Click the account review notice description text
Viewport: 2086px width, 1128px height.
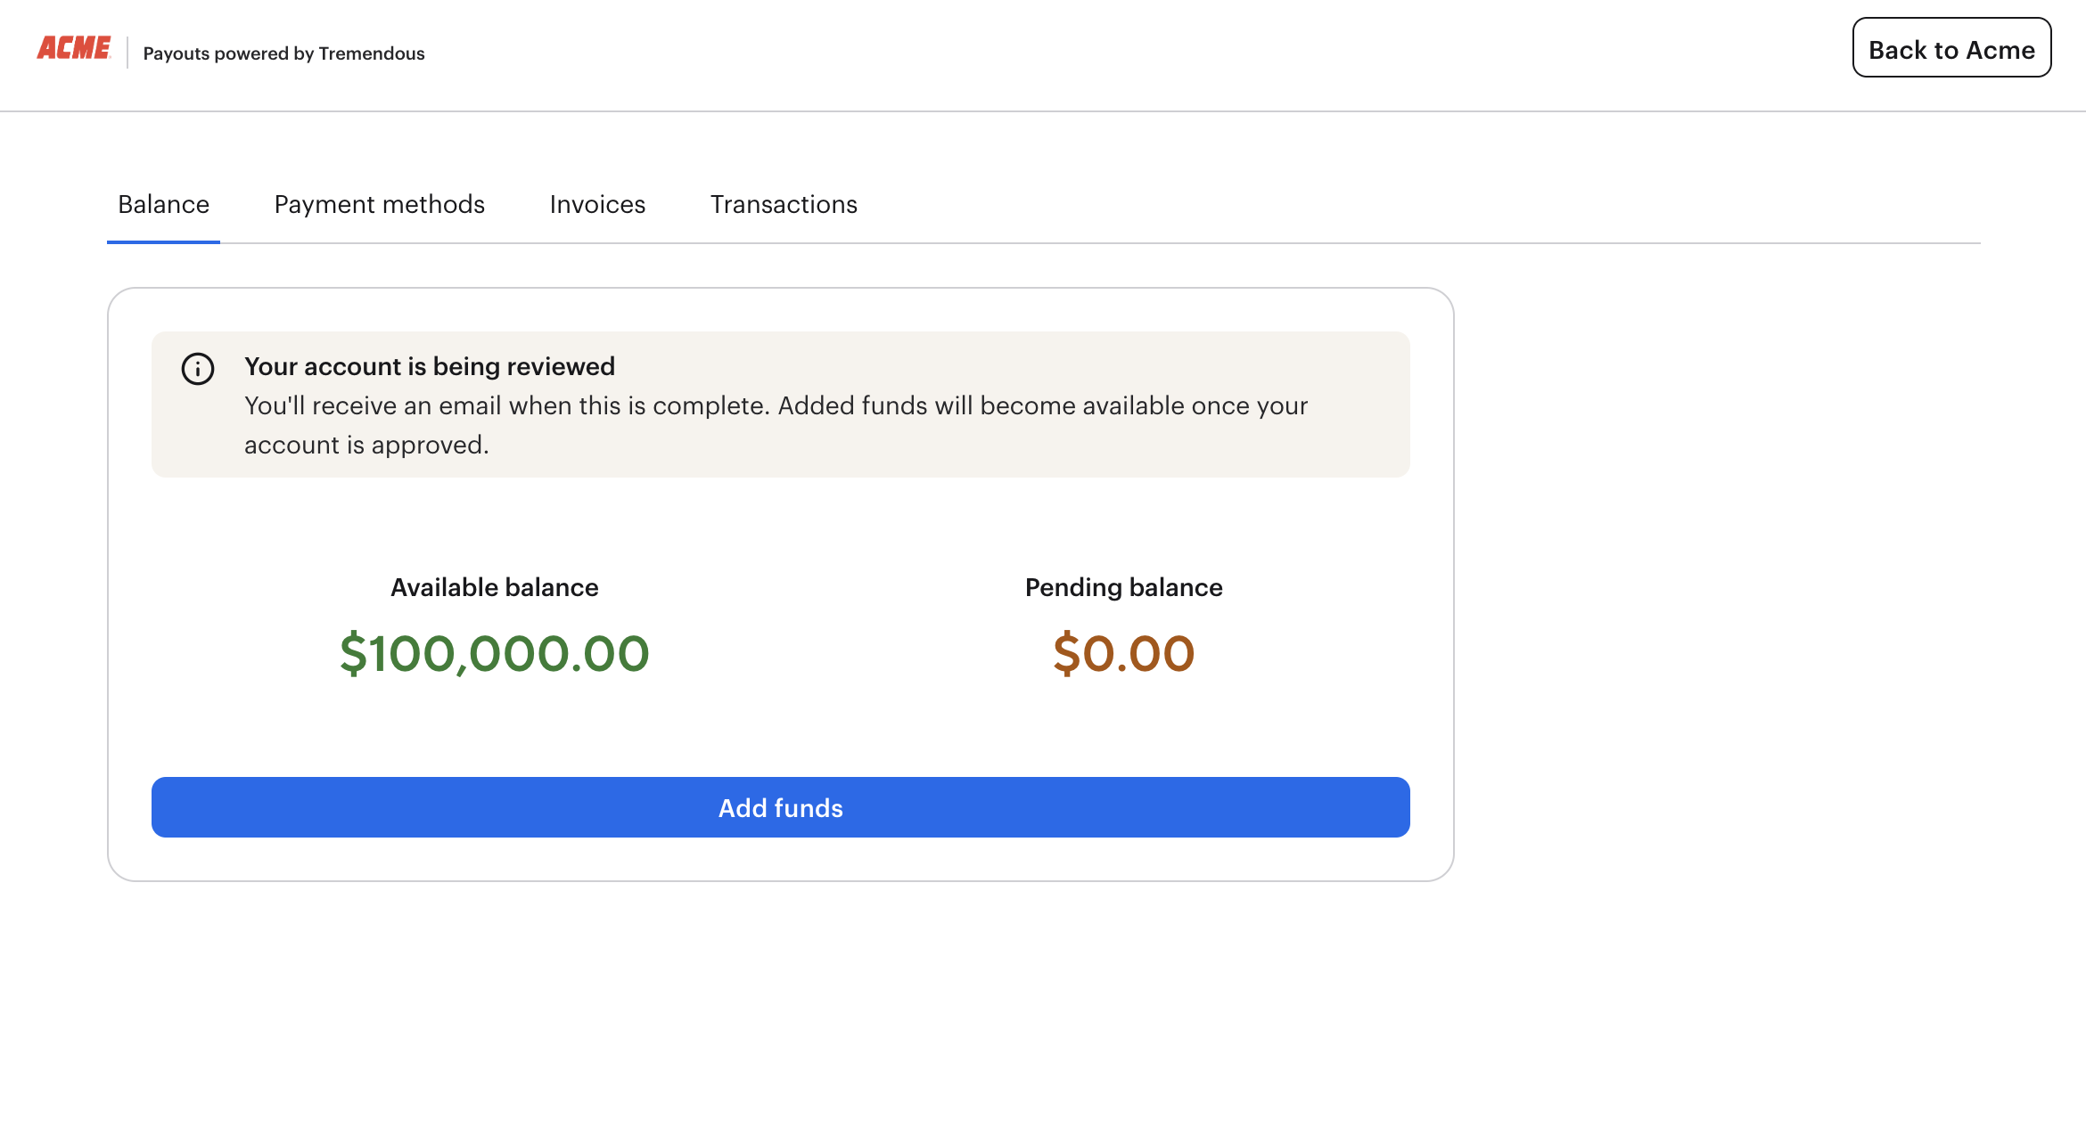coord(776,425)
